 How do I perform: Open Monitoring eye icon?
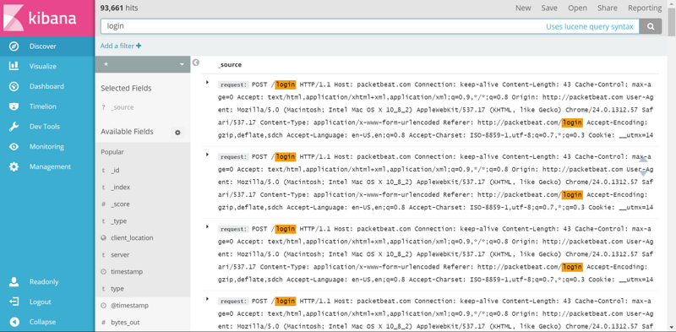14,147
